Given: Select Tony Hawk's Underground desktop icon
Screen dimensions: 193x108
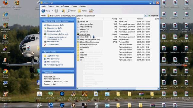Looking at the screenshot, I should pyautogui.click(x=84, y=96).
